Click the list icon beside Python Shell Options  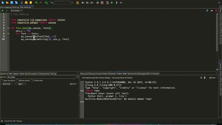coord(205,78)
